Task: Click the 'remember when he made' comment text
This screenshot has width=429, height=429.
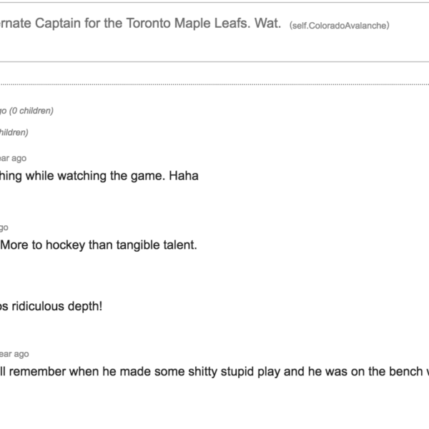Action: 107,372
